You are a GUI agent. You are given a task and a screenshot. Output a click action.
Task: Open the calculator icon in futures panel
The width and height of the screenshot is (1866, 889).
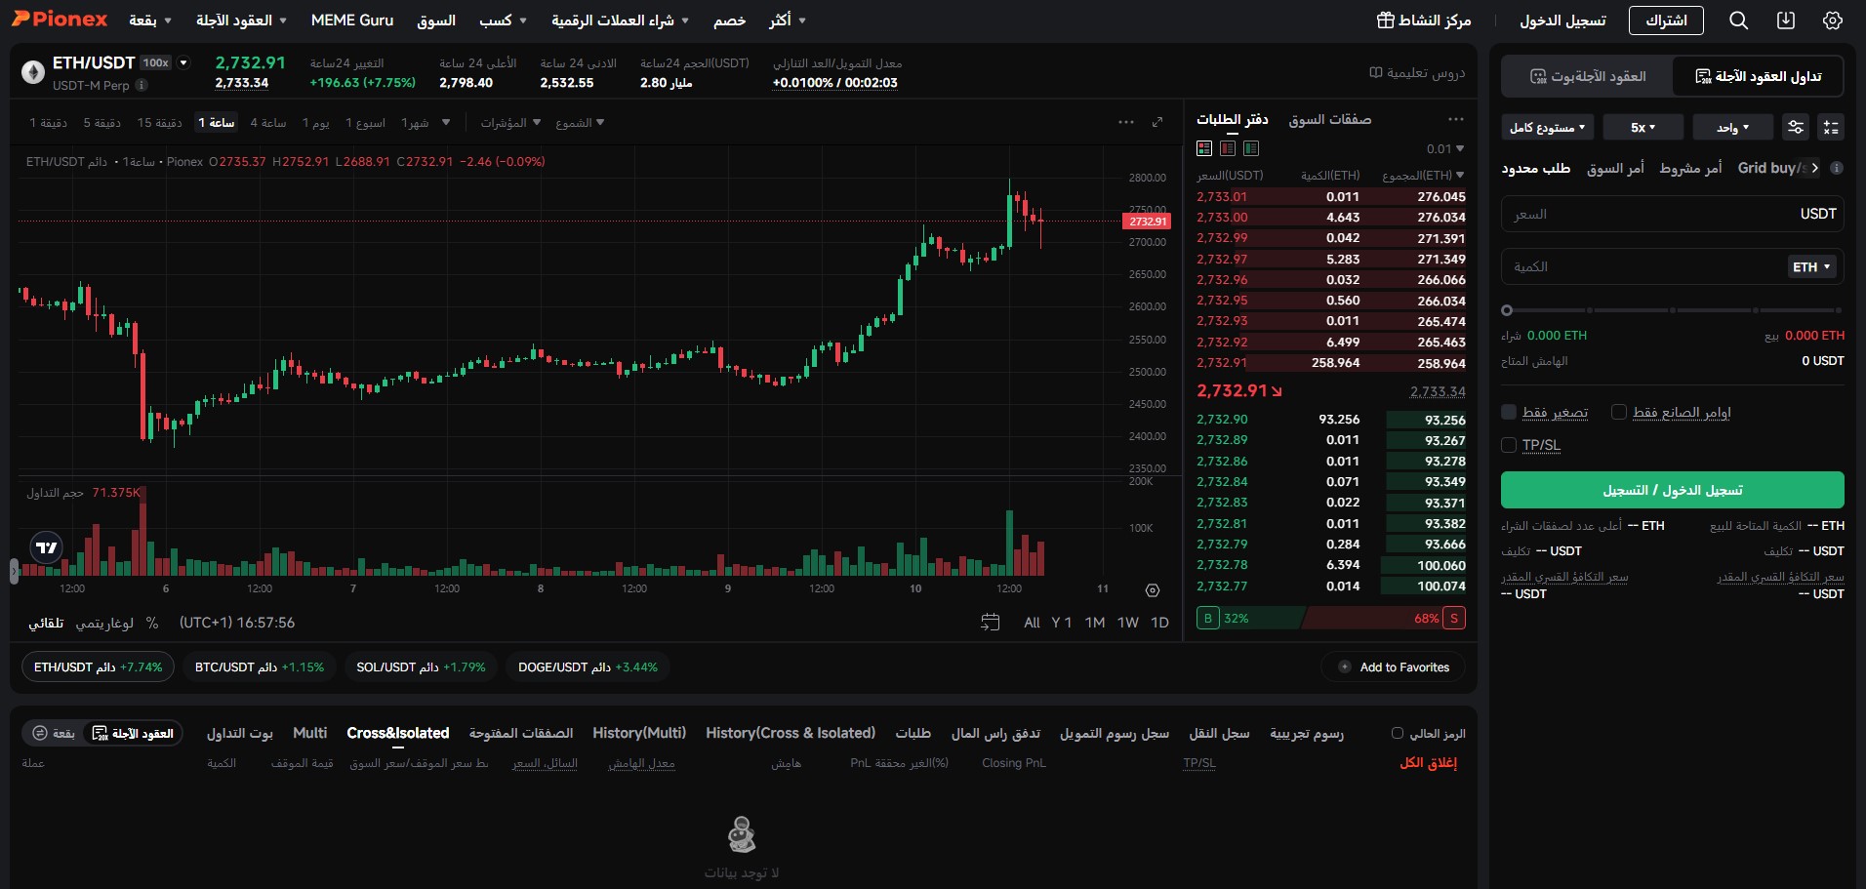click(x=1832, y=128)
